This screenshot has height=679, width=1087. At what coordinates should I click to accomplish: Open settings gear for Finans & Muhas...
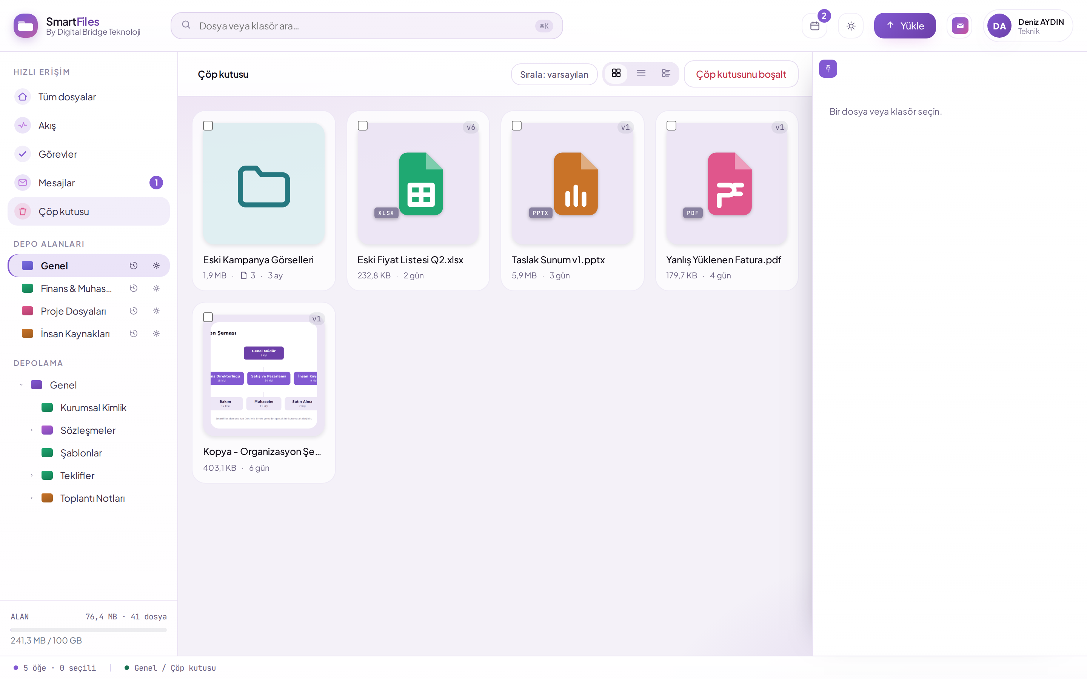(156, 288)
